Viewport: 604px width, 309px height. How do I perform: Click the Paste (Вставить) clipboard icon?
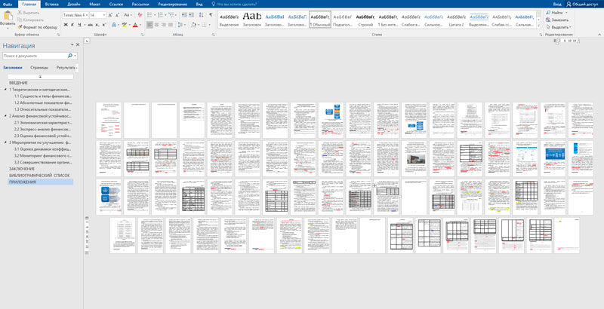tap(8, 16)
